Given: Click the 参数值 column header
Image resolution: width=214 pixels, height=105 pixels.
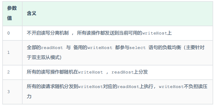Looking at the screenshot, I should [12, 13].
